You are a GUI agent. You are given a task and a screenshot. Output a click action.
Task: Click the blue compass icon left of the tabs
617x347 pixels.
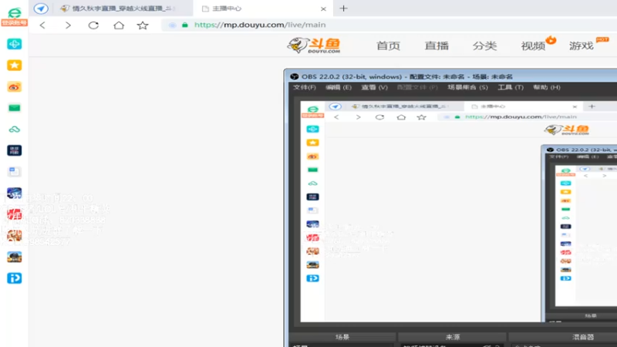click(41, 8)
